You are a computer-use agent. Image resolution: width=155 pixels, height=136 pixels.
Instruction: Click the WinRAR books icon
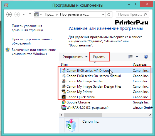(x=63, y=108)
